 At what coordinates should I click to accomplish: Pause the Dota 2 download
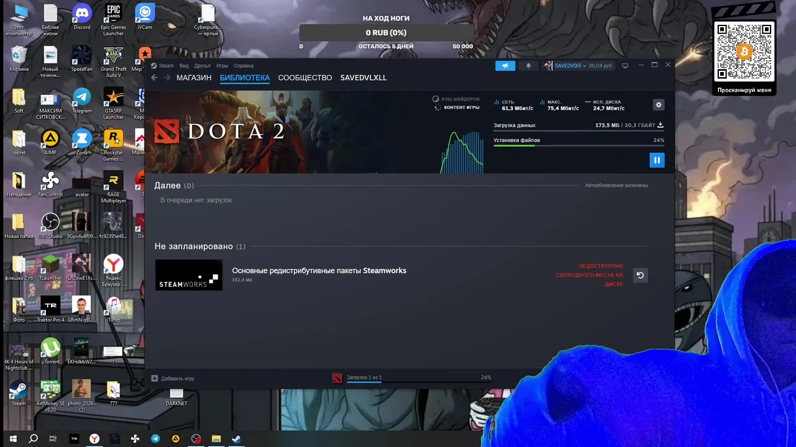pos(656,160)
